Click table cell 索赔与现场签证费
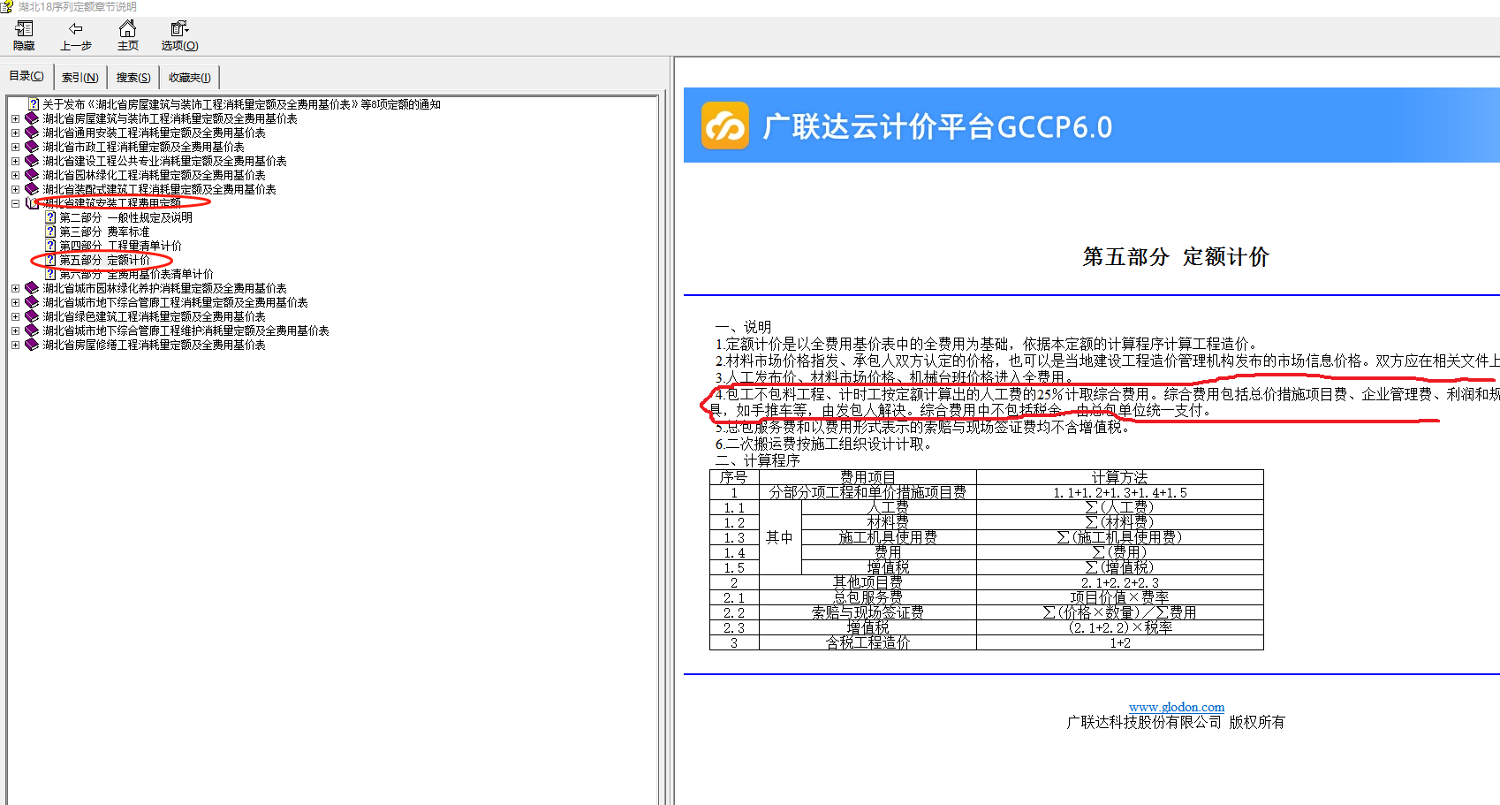The image size is (1500, 805). pos(867,612)
